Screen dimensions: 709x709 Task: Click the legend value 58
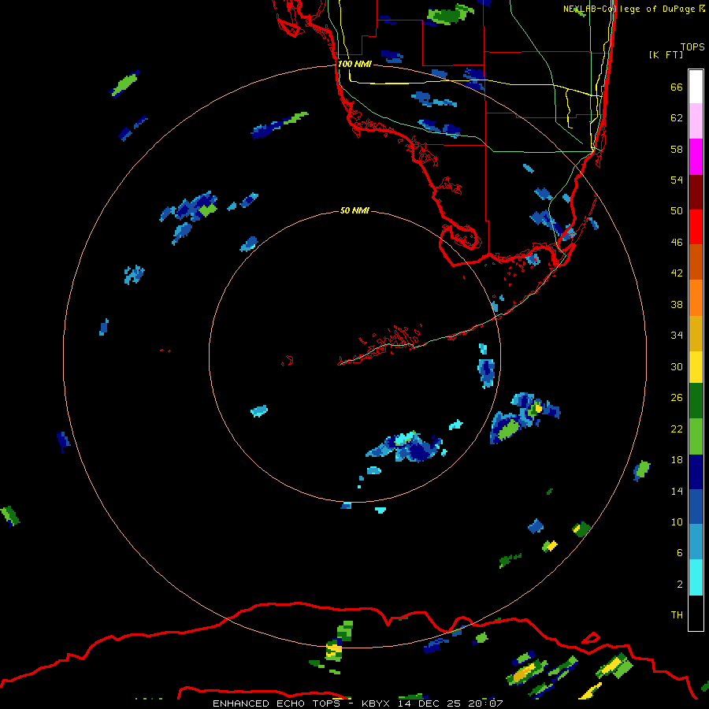pos(677,149)
